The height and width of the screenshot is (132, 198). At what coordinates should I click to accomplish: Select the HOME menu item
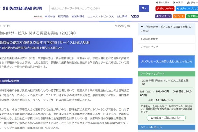[38, 16]
